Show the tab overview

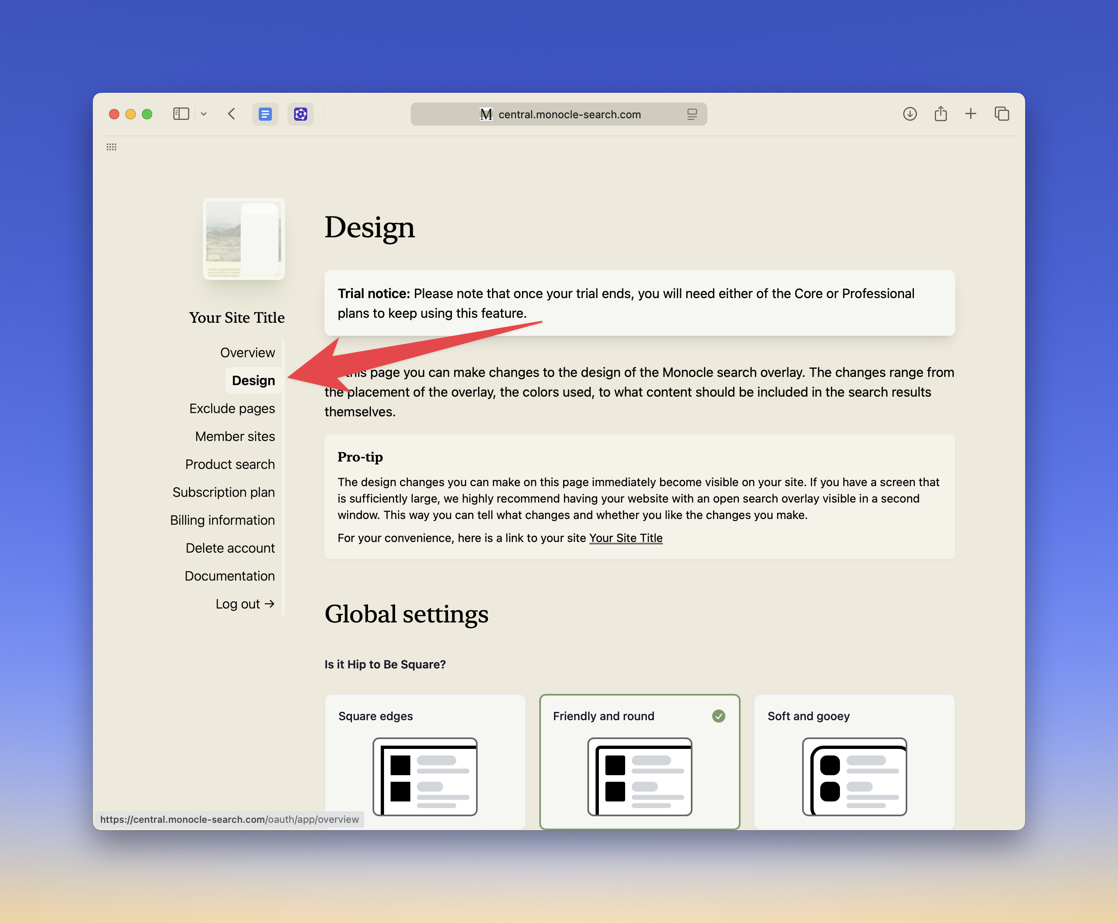(1001, 114)
